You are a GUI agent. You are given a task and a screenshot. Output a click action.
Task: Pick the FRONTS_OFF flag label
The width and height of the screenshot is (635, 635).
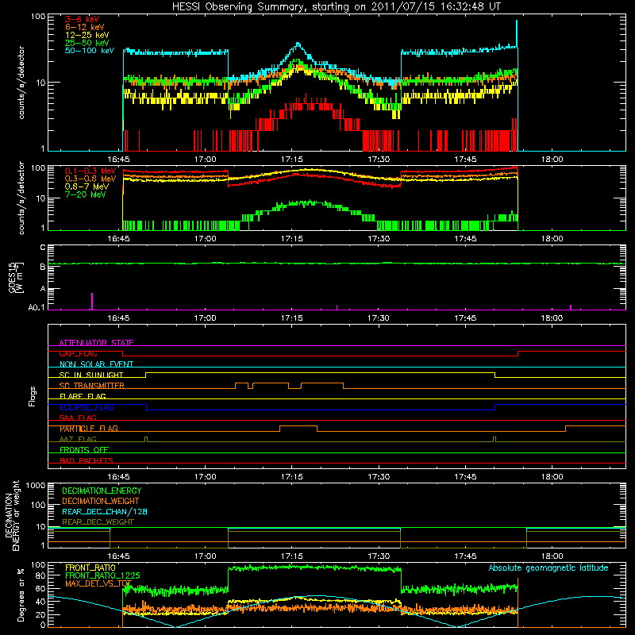coord(84,450)
